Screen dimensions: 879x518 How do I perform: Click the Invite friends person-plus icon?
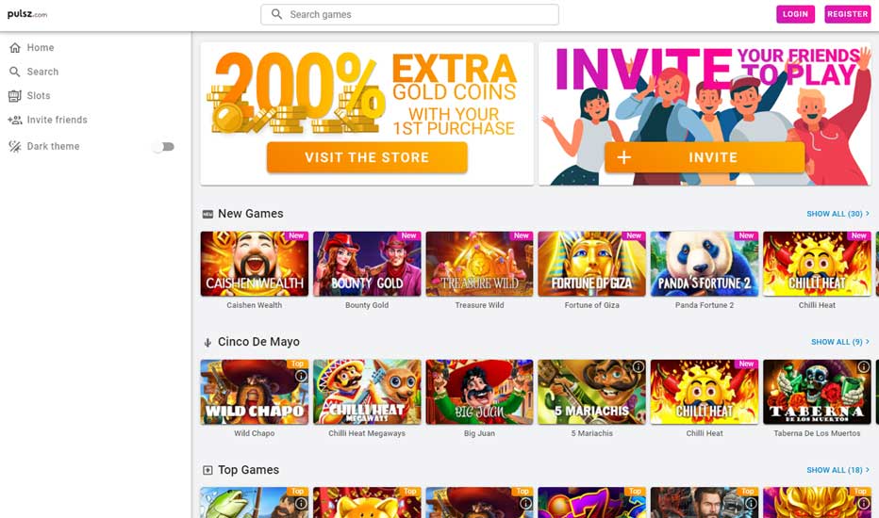coord(15,120)
